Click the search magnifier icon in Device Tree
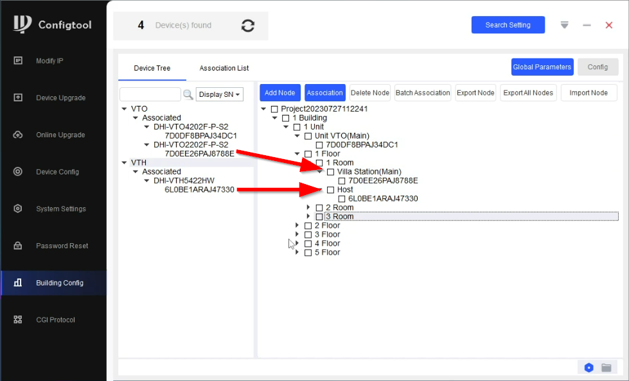629x381 pixels. [188, 94]
